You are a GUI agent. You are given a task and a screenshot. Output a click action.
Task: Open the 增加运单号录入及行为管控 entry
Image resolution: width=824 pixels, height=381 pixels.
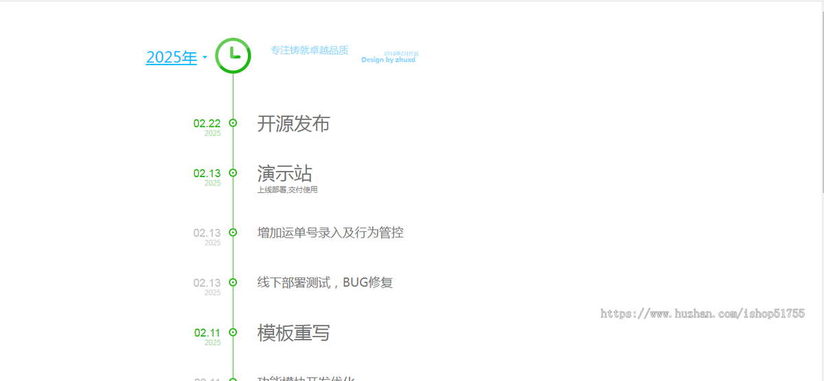[x=330, y=233]
